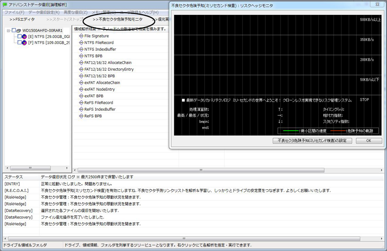Select the ReFS BPB entry
387x251 pixels.
coord(93,116)
